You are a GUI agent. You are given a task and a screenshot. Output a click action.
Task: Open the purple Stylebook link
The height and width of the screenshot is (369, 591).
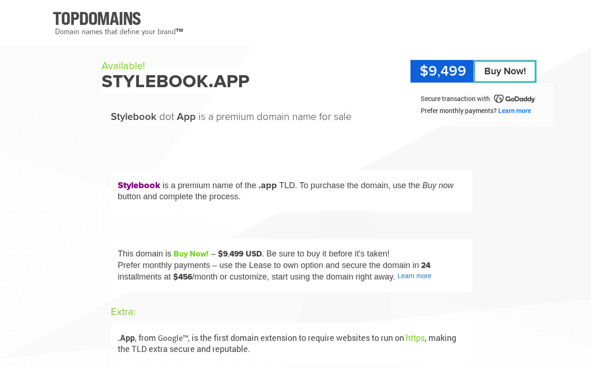click(139, 185)
